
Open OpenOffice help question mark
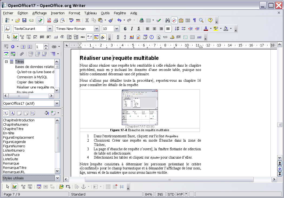(210, 21)
